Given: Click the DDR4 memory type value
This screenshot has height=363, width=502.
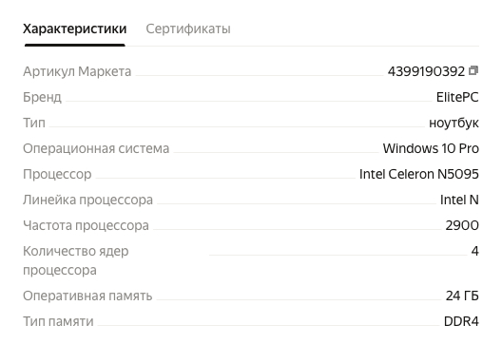Looking at the screenshot, I should 461,321.
